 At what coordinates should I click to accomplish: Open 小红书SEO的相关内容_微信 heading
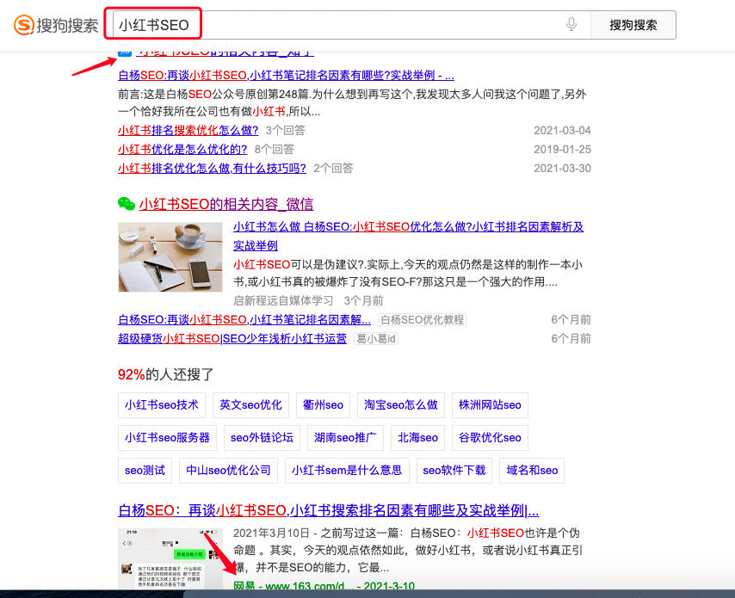(226, 204)
